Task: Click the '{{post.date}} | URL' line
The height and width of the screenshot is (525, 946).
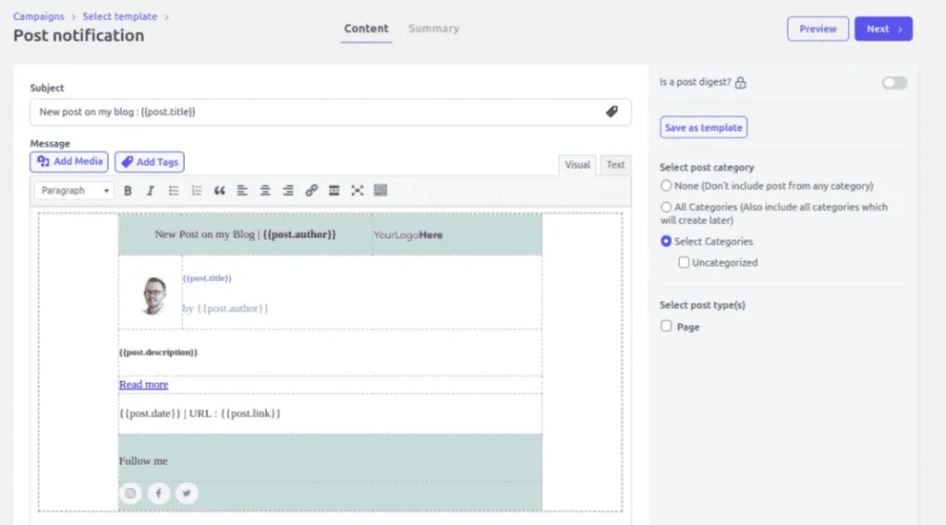Action: point(200,413)
